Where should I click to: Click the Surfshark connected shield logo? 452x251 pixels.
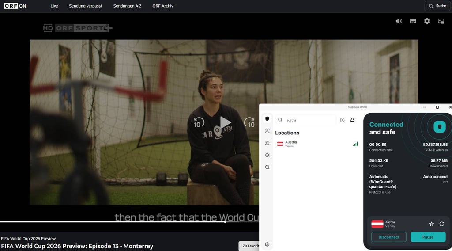440,127
